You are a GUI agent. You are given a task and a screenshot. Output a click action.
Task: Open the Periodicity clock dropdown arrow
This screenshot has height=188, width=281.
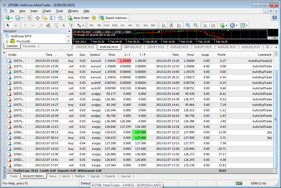pos(236,26)
